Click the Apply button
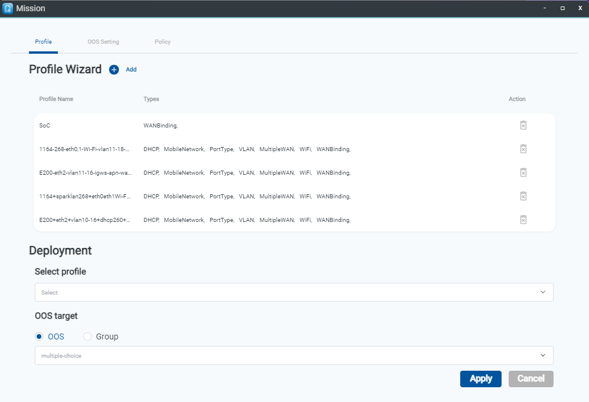The width and height of the screenshot is (589, 402). 480,379
